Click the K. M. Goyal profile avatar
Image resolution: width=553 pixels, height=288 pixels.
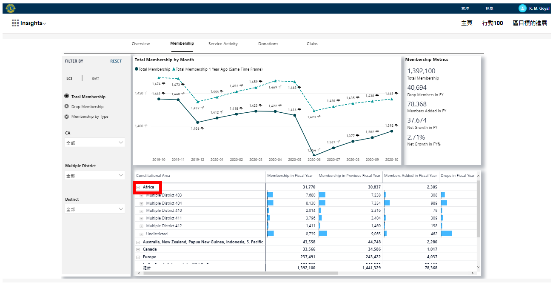pos(522,8)
